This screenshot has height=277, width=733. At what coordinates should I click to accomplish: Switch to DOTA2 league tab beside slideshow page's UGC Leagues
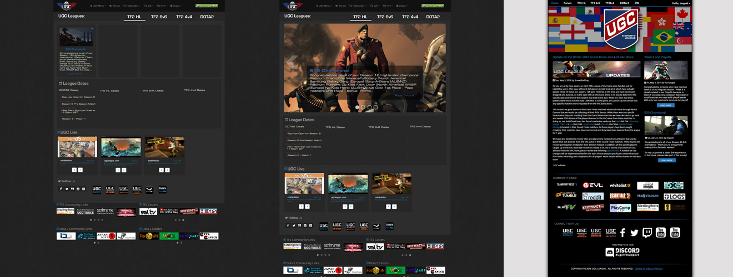point(433,17)
